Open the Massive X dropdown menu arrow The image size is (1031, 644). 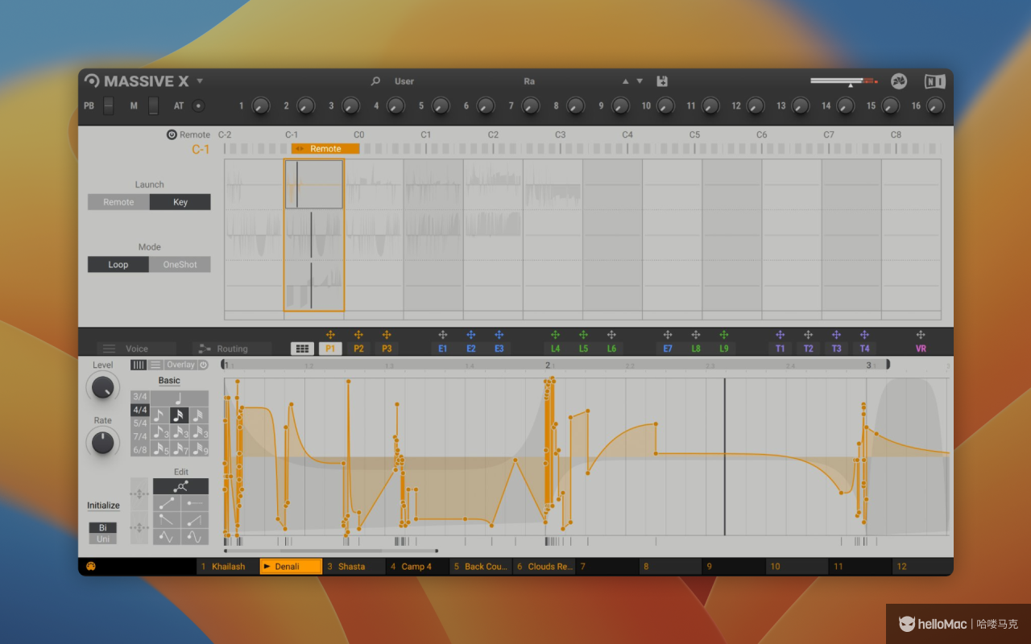click(x=200, y=81)
